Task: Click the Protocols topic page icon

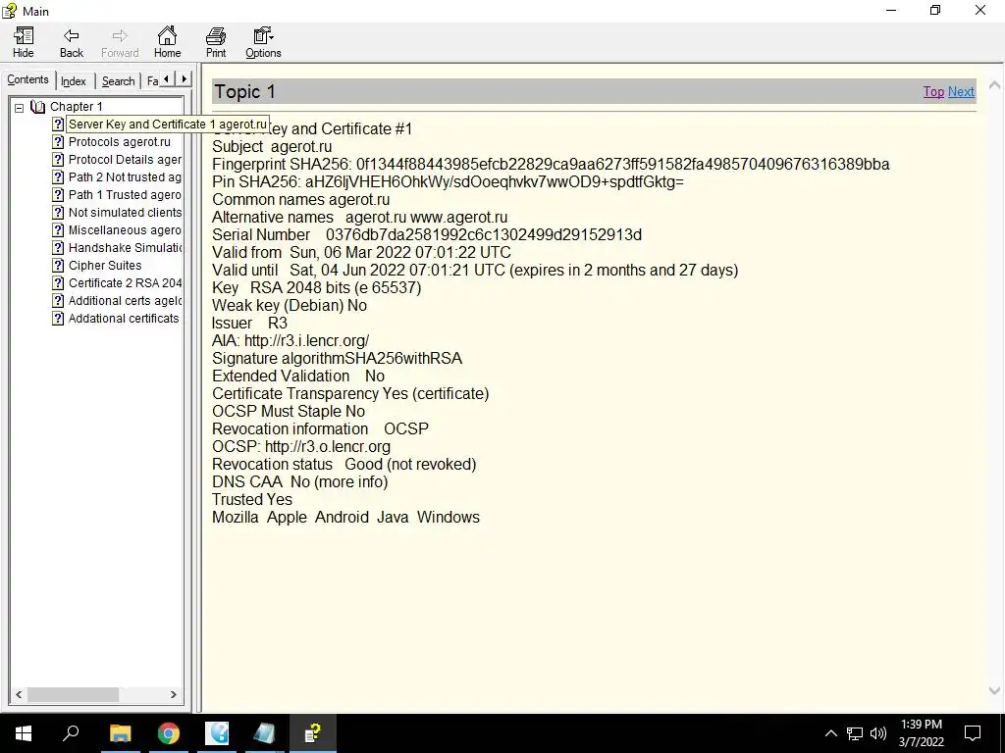Action: coord(58,141)
